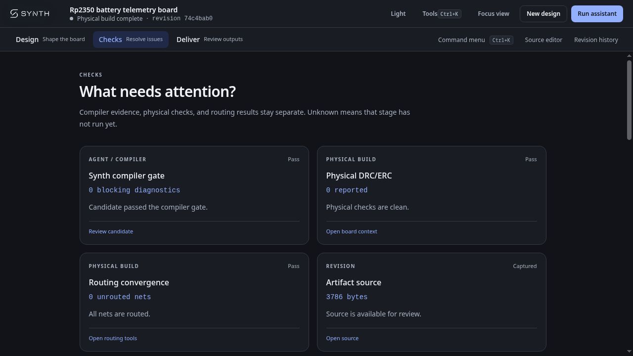Image resolution: width=633 pixels, height=356 pixels.
Task: Click the Open source link
Action: coord(342,338)
